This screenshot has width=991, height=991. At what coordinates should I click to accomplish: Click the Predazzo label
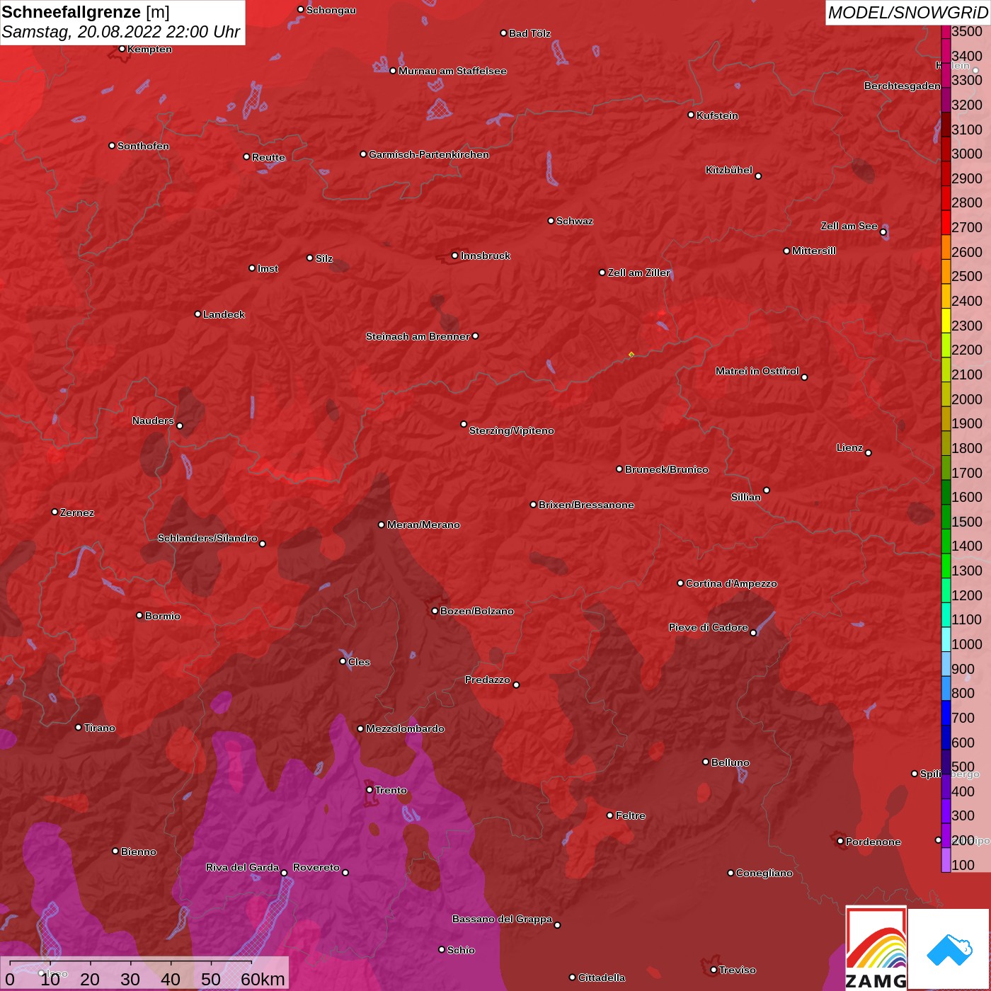click(488, 680)
